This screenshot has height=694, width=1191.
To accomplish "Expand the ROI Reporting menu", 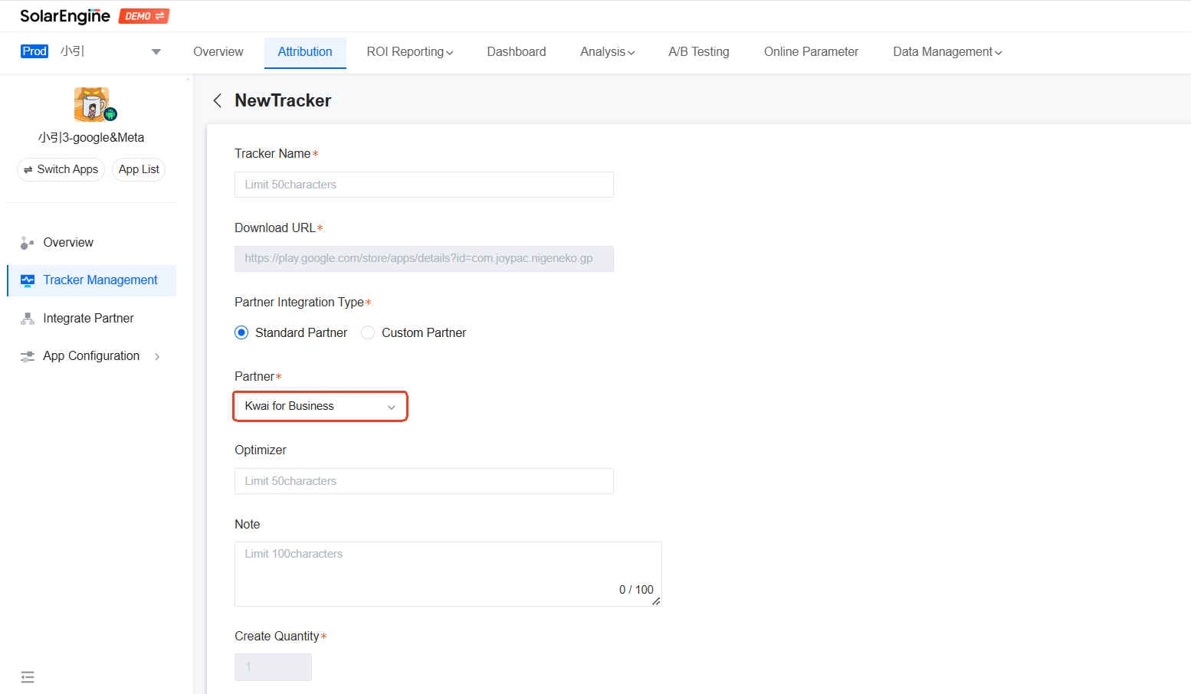I will [x=410, y=52].
